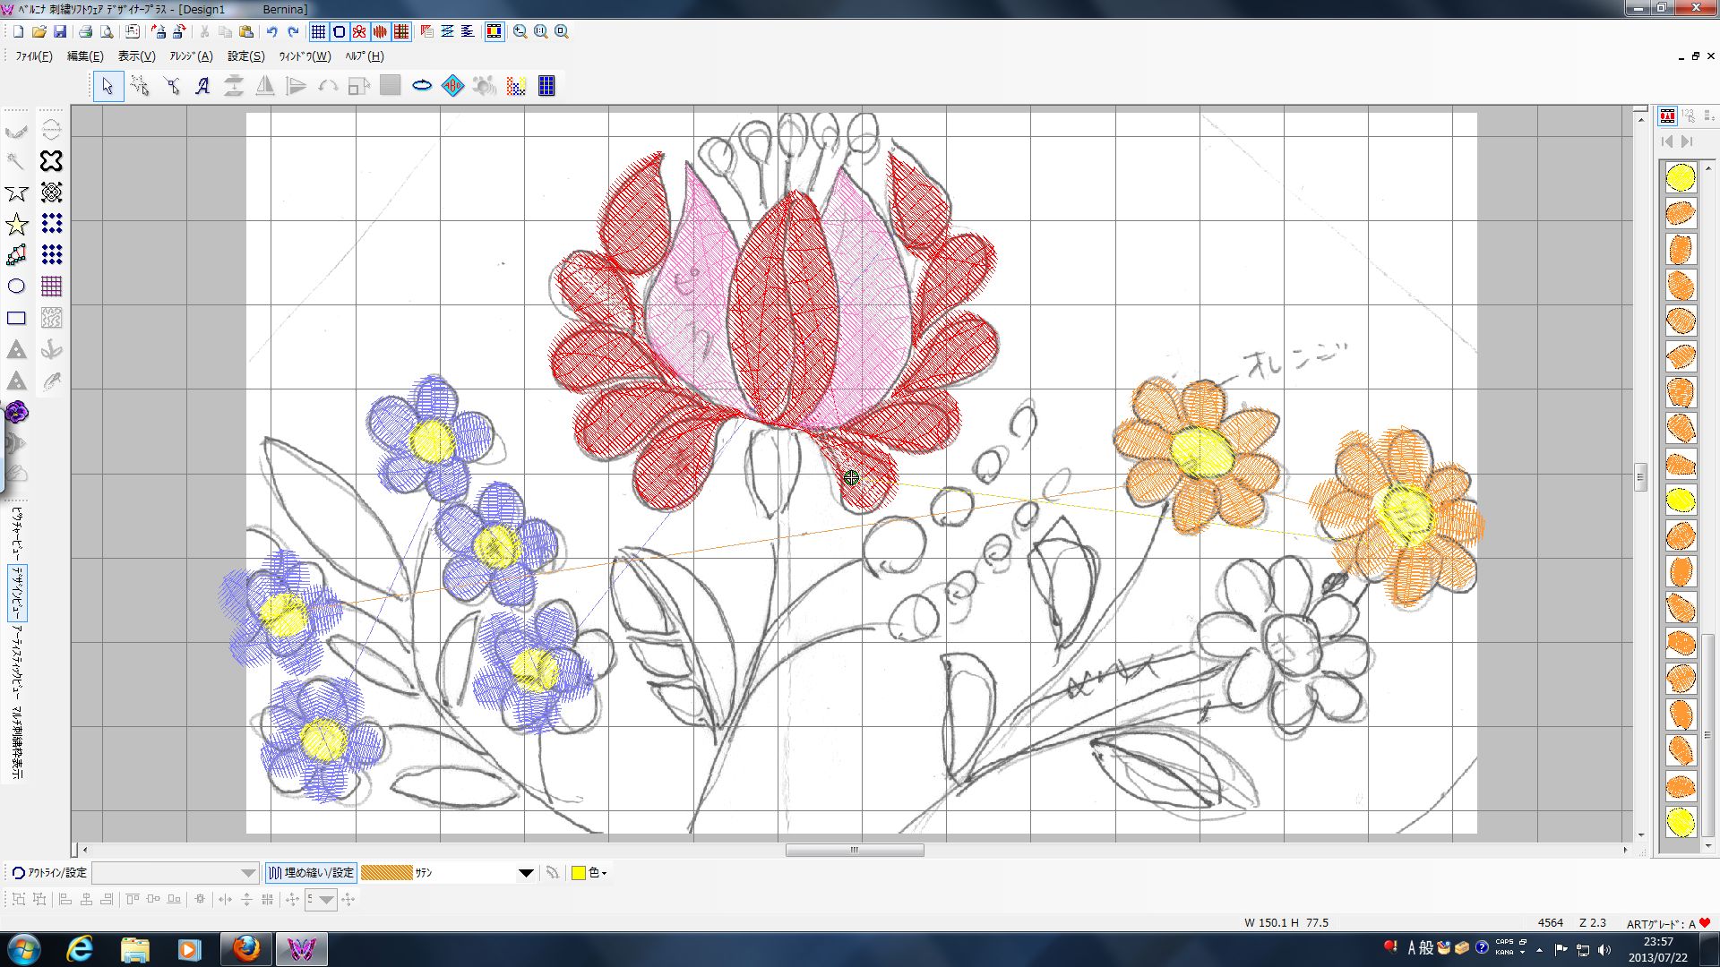Toggle the stitches display button
1720x967 pixels.
point(380,31)
